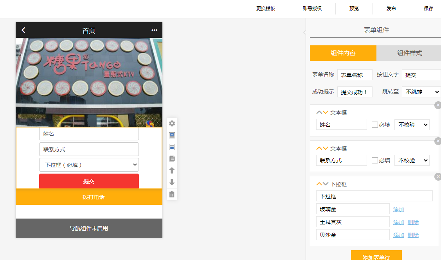Viewport: 441px width, 260px height.
Task: Delete the component using the trash icon
Action: pyautogui.click(x=172, y=194)
